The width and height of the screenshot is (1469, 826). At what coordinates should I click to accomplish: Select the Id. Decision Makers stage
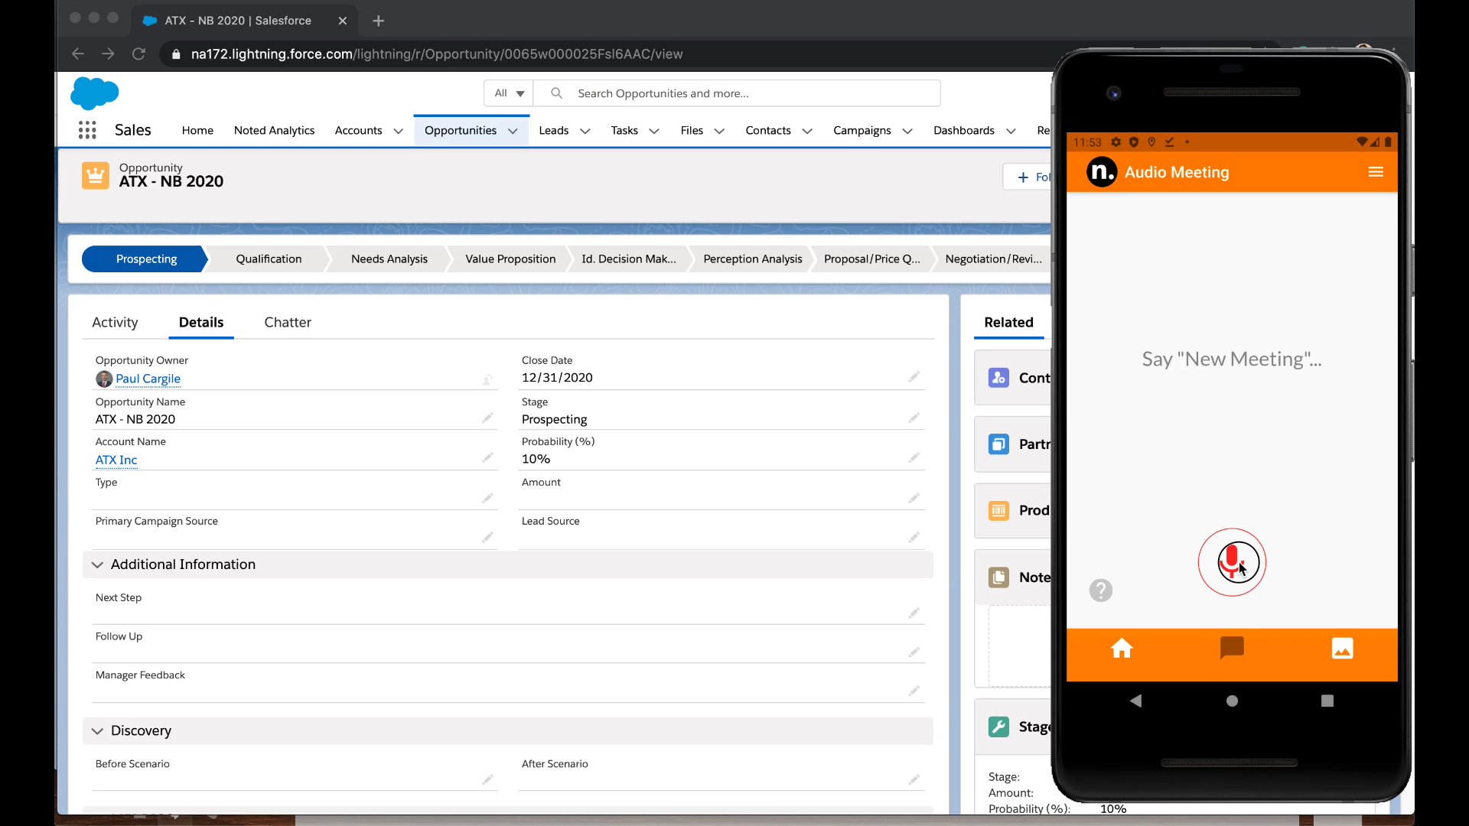coord(629,259)
